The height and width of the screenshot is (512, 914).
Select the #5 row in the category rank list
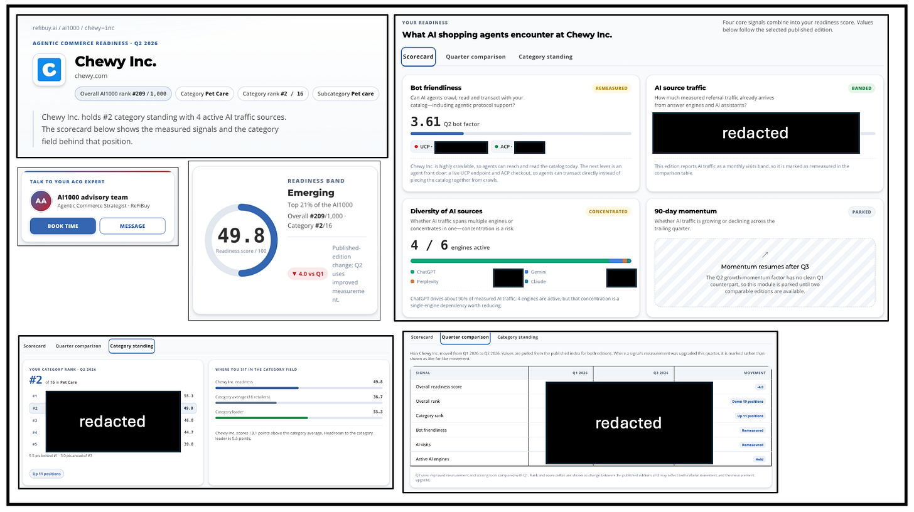point(113,444)
